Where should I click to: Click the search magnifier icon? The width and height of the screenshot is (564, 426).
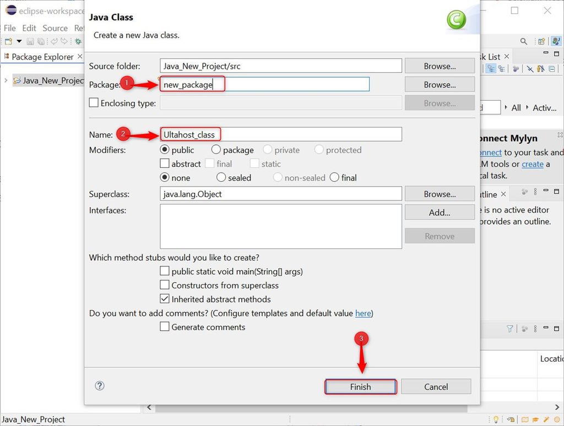click(x=524, y=41)
